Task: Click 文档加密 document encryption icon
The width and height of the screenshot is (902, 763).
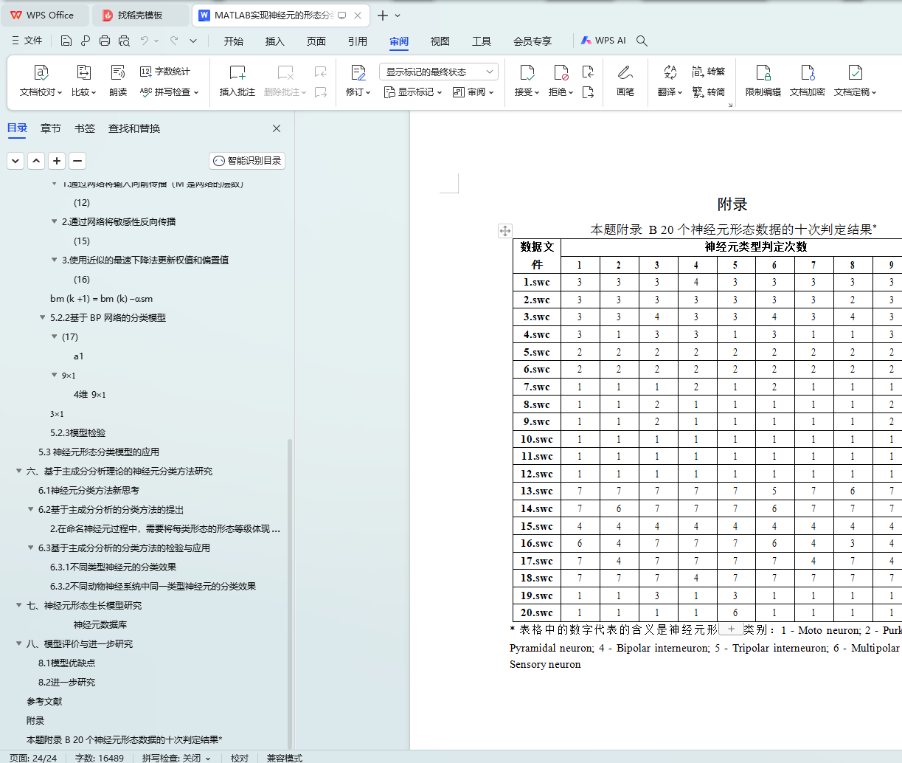Action: (x=808, y=72)
